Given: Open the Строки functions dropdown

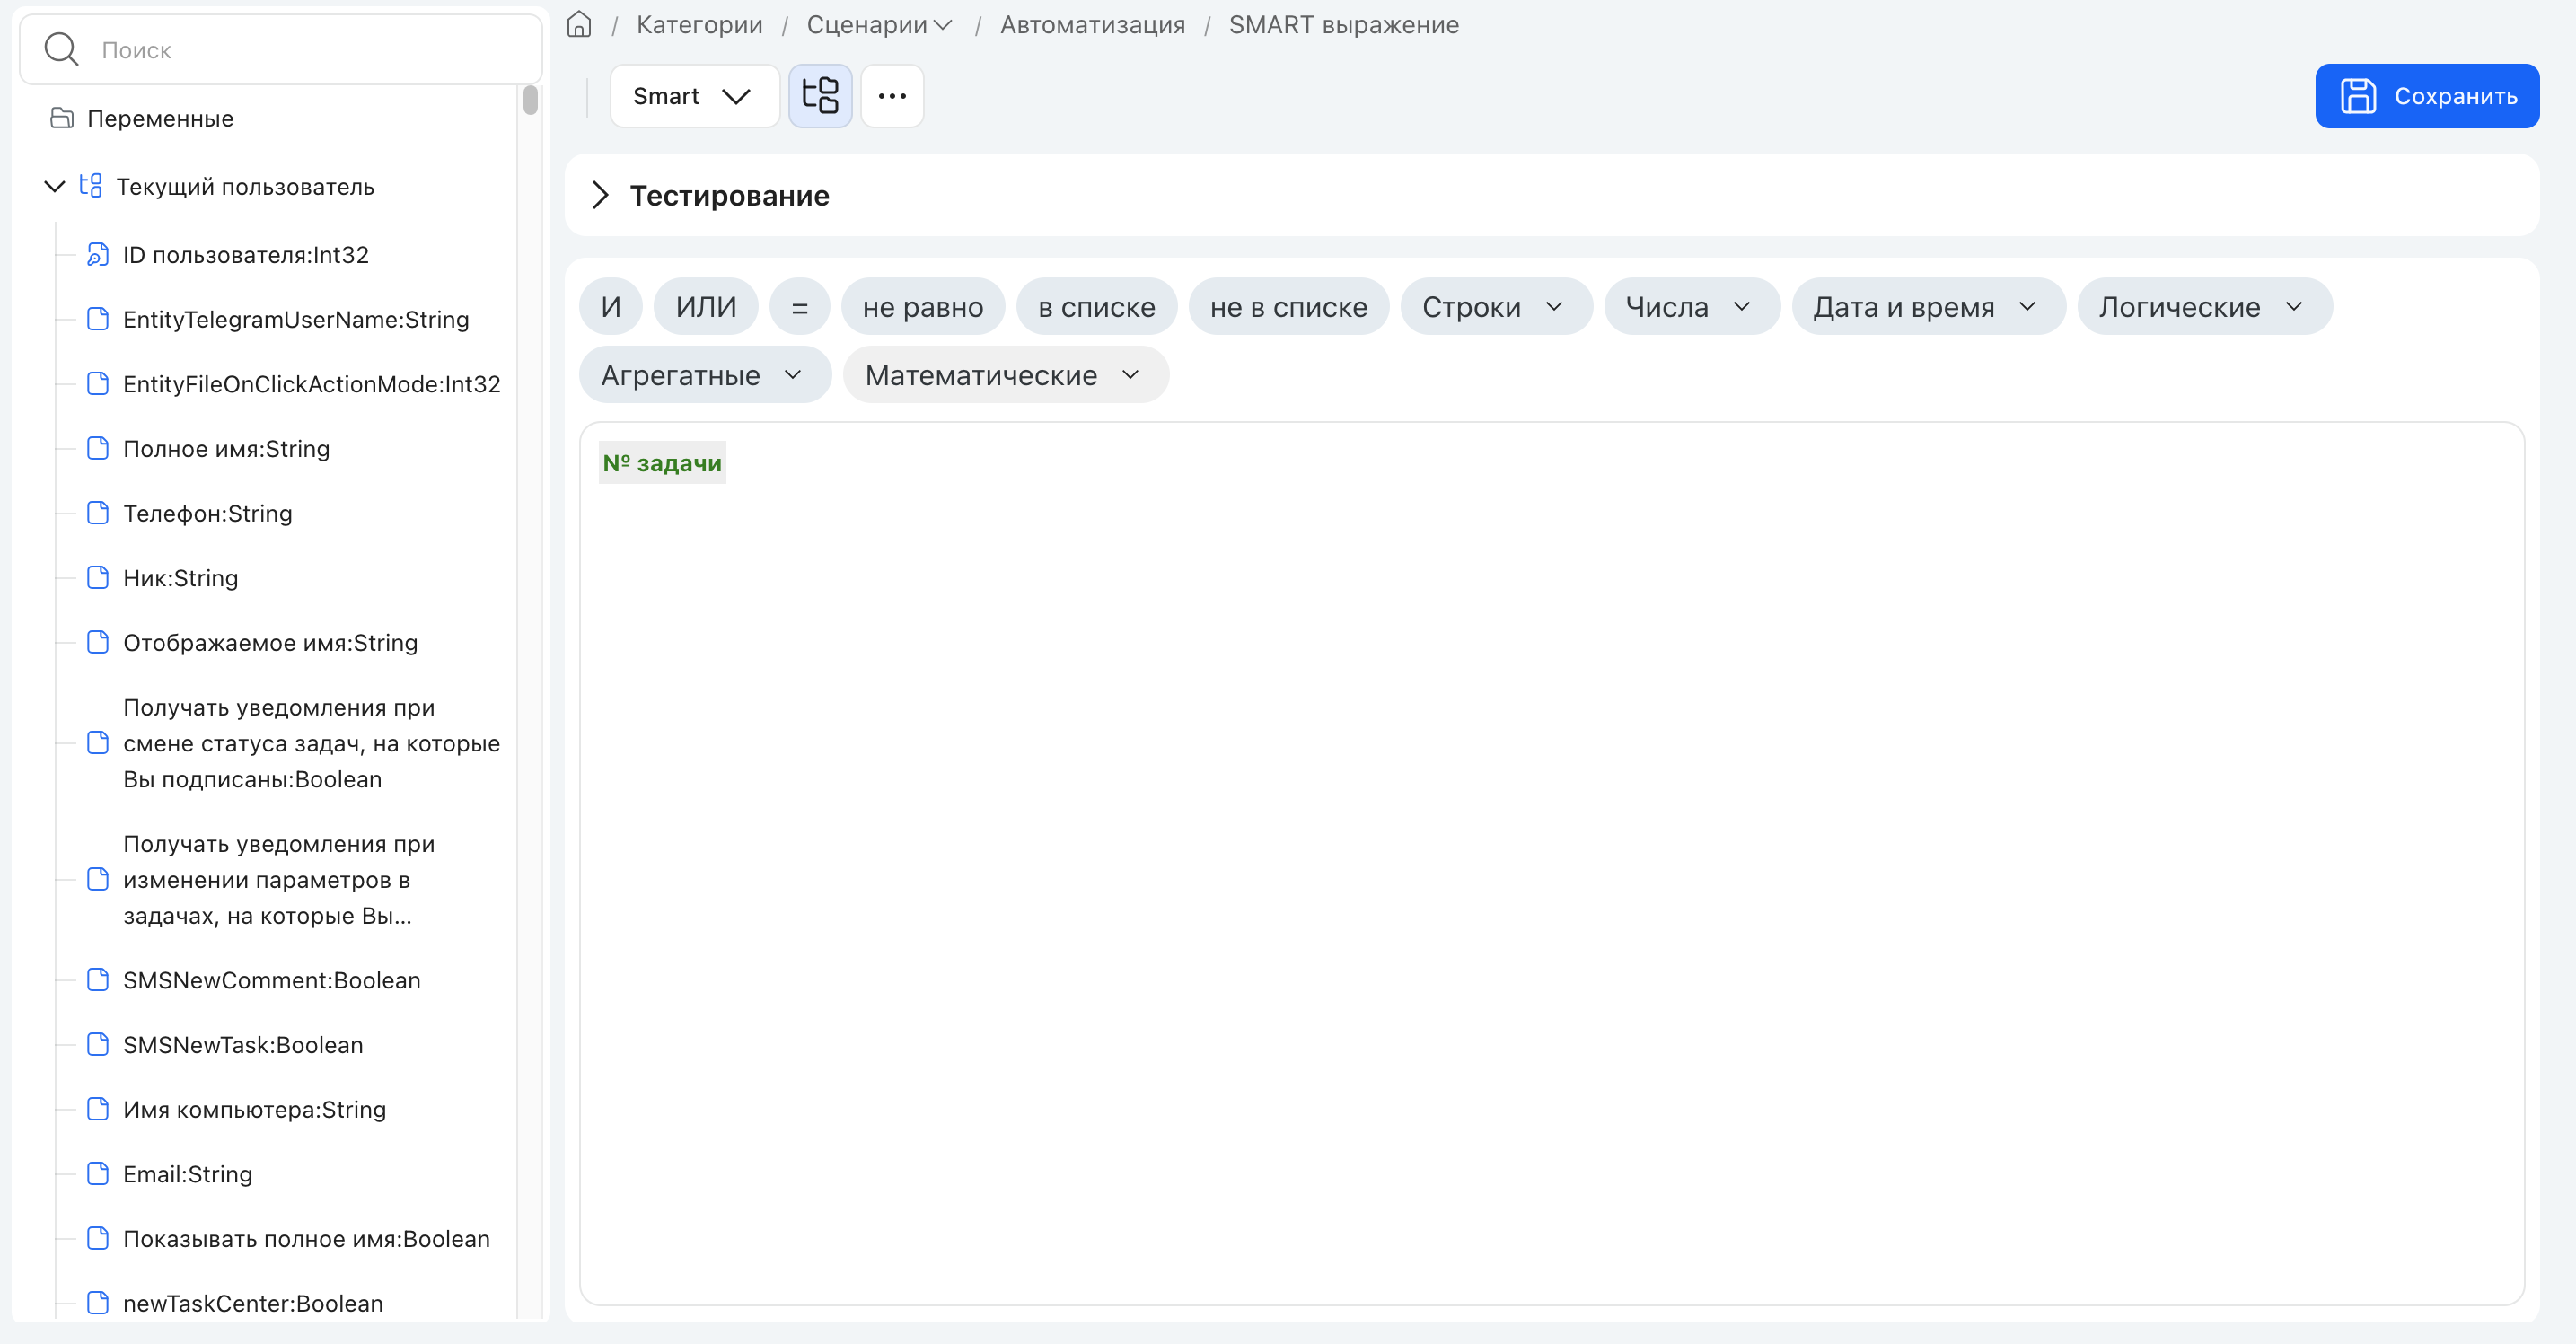Looking at the screenshot, I should pos(1496,307).
